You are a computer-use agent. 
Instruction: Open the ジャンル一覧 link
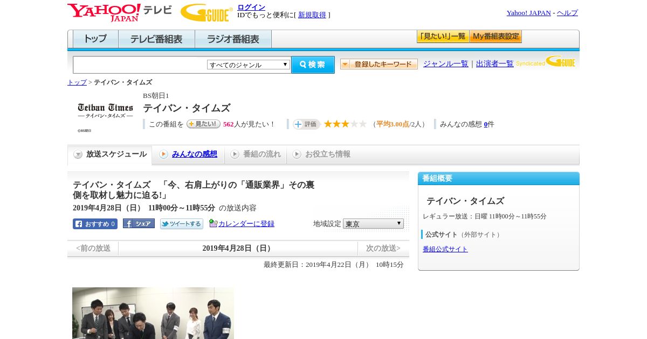(446, 64)
